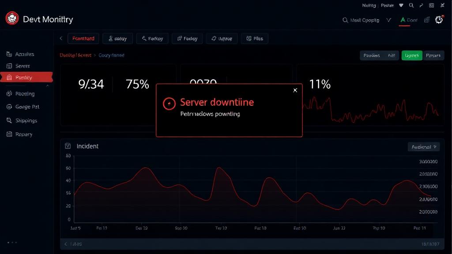Expand the triangle dropdown in the top bar

(401, 5)
